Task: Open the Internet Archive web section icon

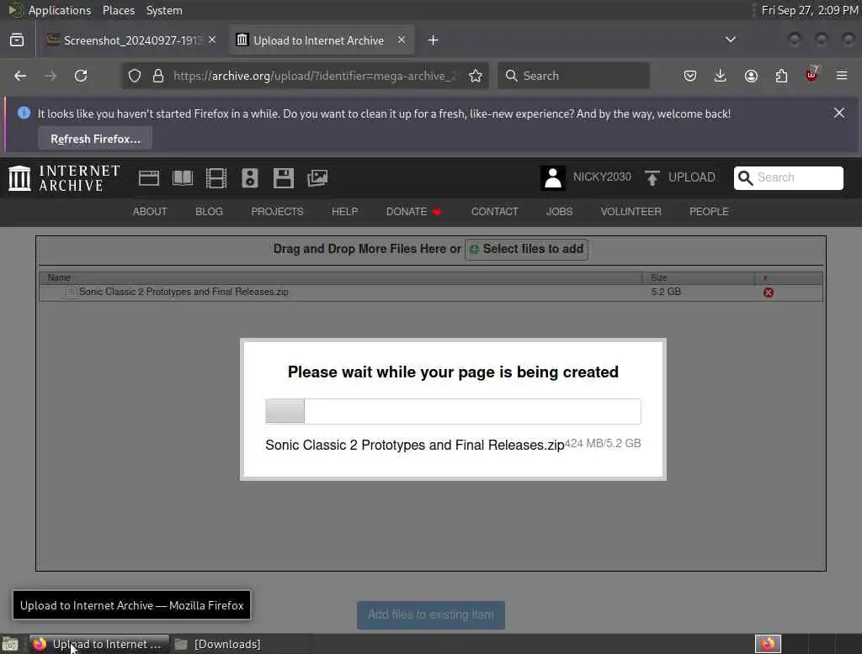Action: coord(149,178)
